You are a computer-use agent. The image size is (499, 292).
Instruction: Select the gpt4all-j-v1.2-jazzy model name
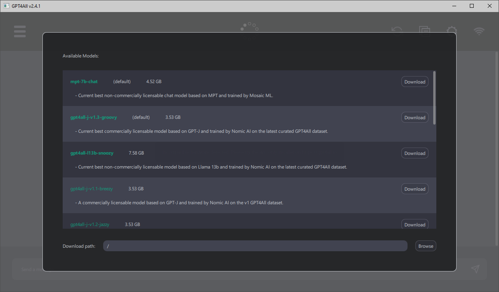coord(90,224)
